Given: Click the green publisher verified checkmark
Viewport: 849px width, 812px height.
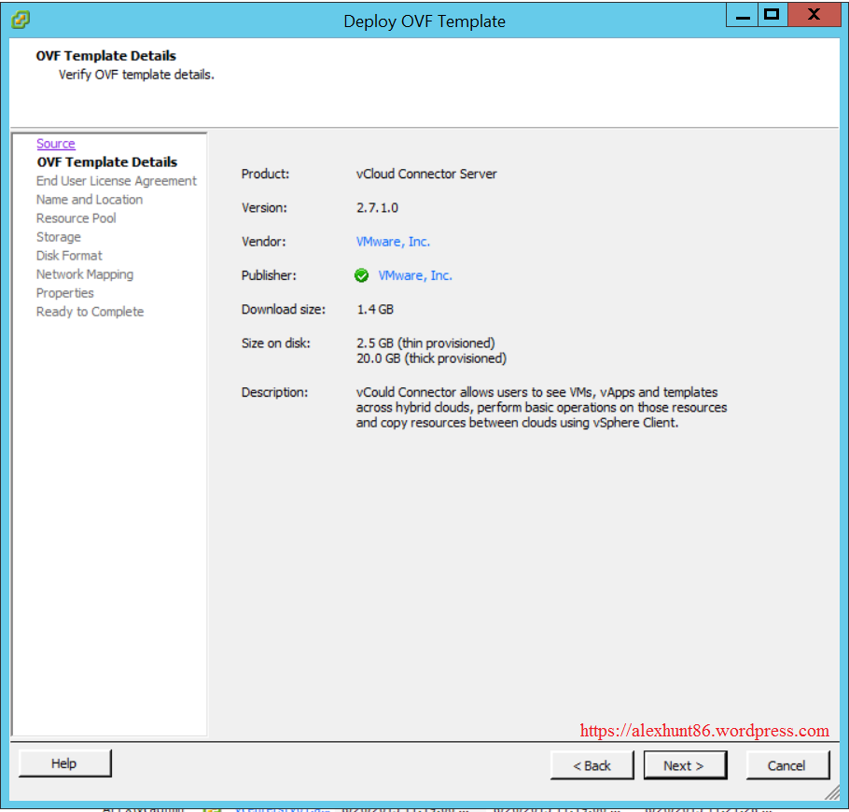Looking at the screenshot, I should [361, 275].
